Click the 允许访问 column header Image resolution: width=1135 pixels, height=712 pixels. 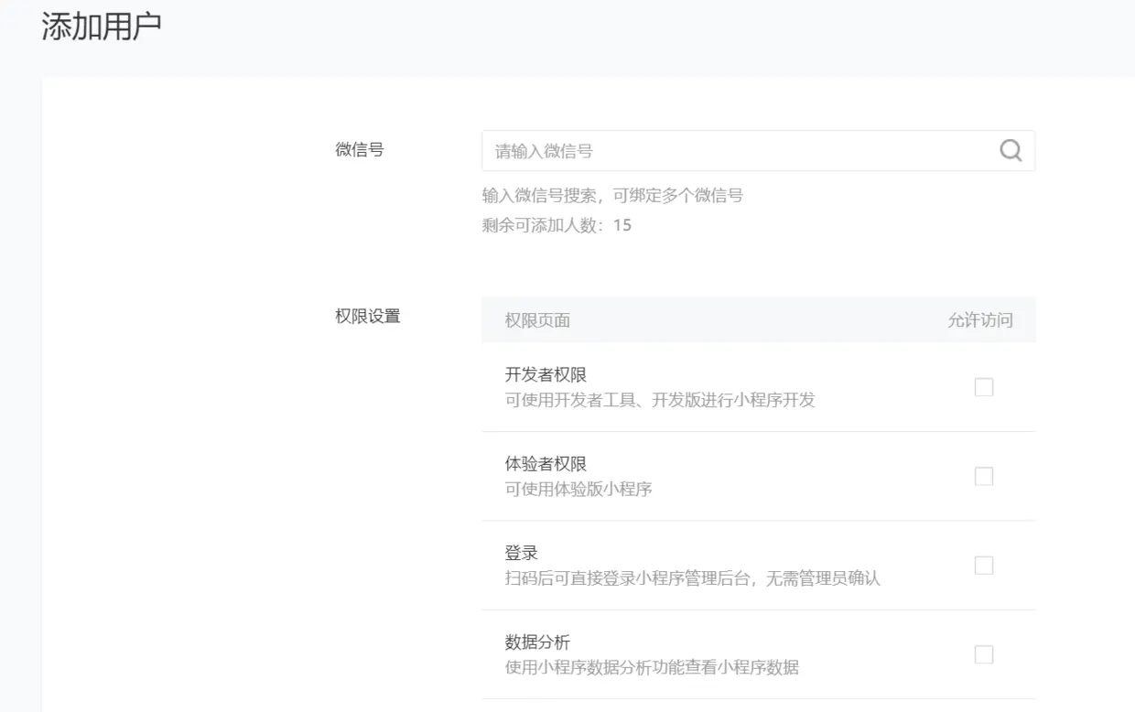pyautogui.click(x=980, y=320)
